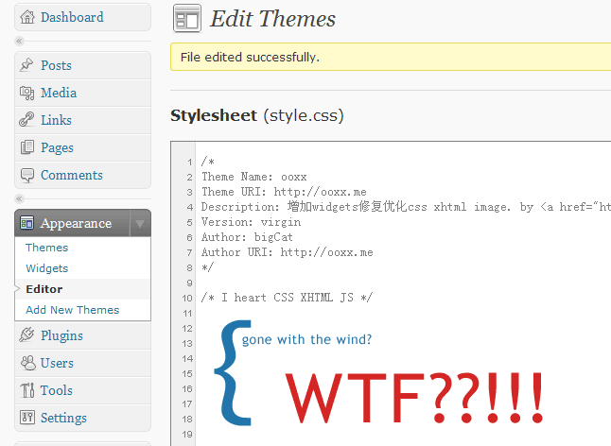Click the Tools wrench icon
Screen dimensions: 611x446
[27, 390]
